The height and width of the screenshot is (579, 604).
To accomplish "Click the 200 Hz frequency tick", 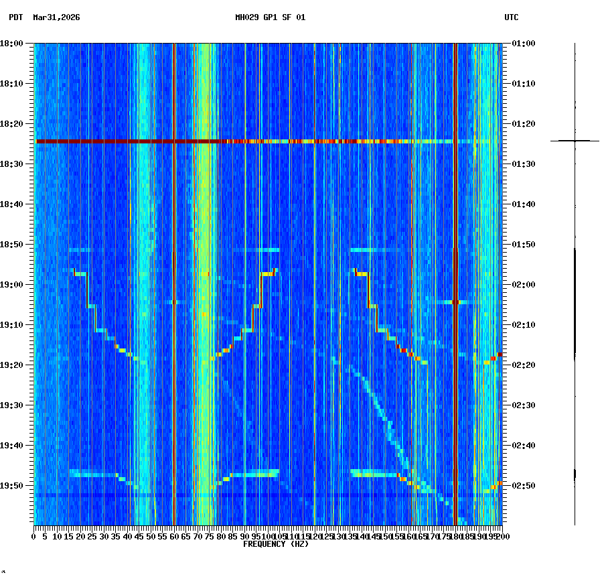I will tap(504, 536).
